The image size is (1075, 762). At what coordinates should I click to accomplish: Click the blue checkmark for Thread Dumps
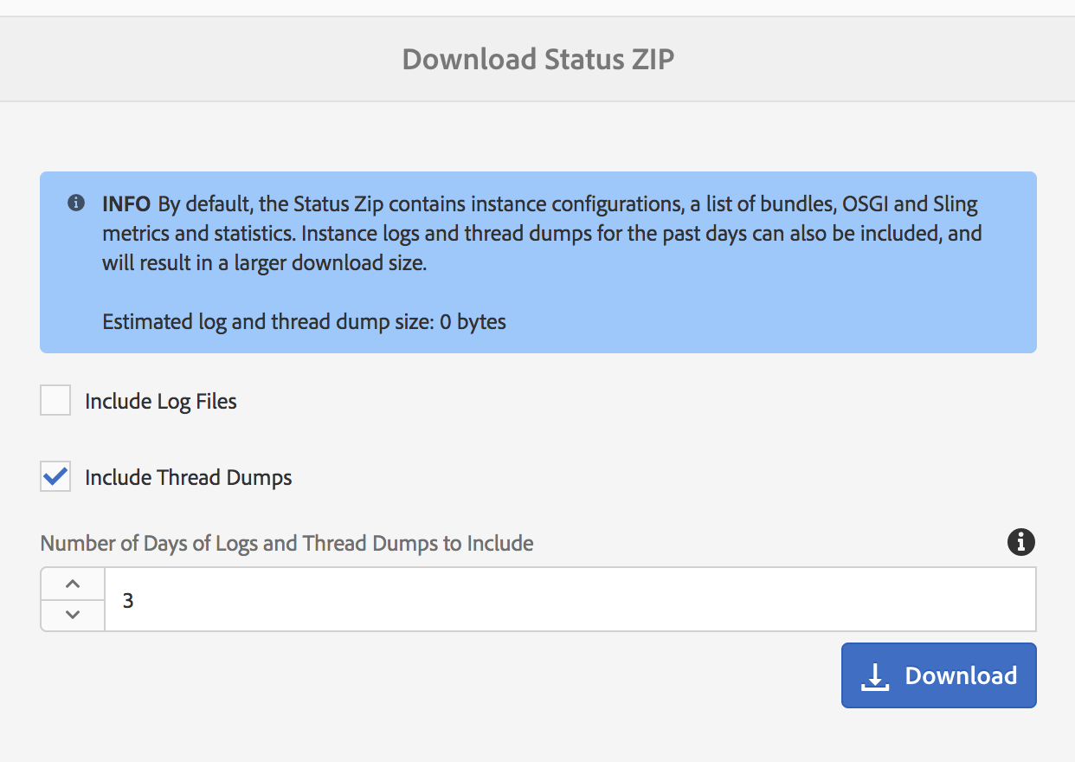click(x=55, y=475)
